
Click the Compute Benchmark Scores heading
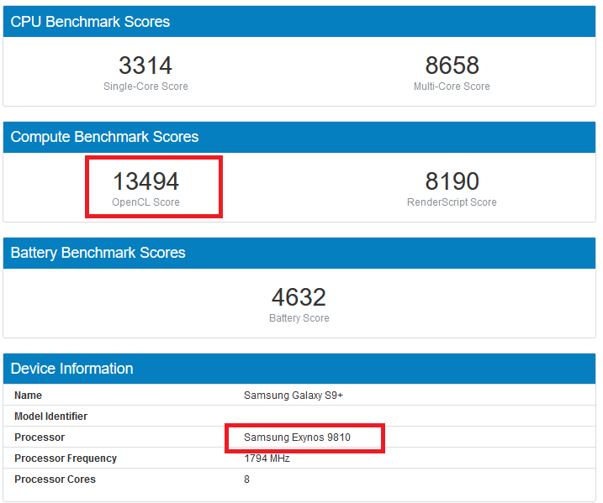(x=104, y=137)
